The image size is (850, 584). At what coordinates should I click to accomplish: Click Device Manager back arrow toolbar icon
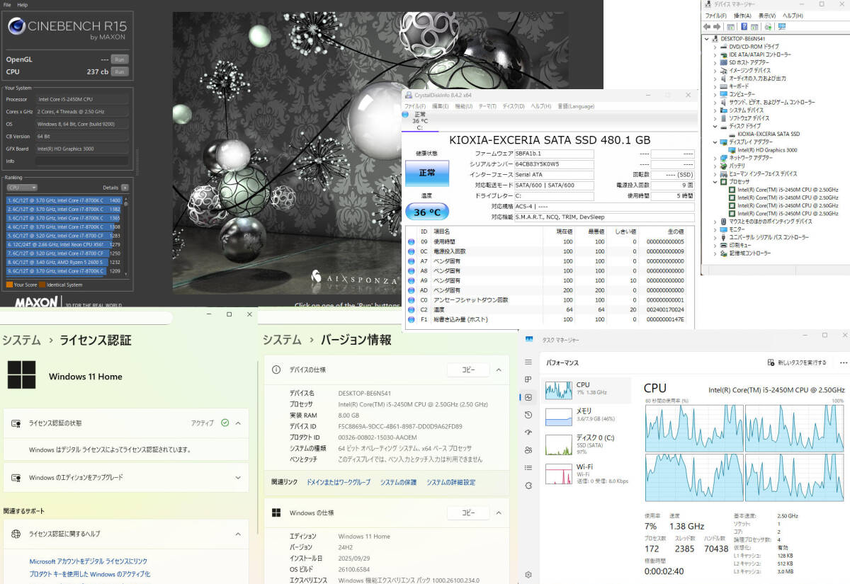click(x=707, y=27)
